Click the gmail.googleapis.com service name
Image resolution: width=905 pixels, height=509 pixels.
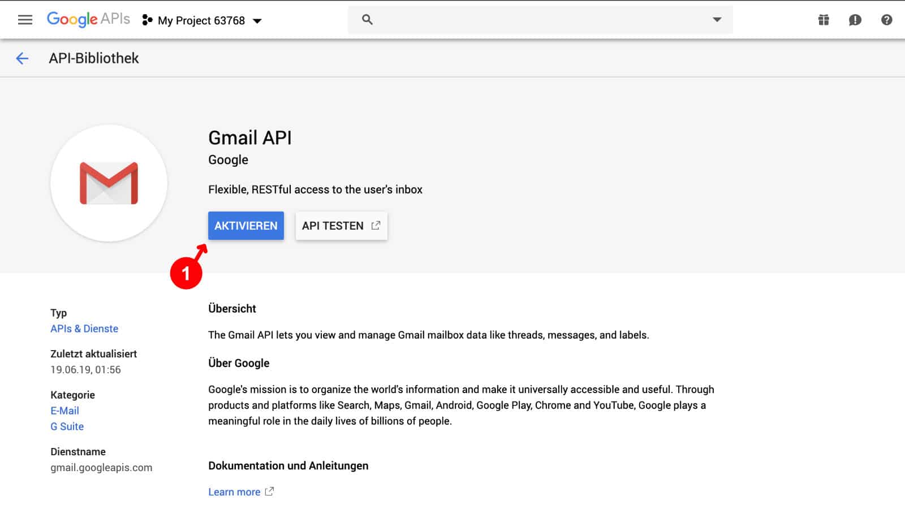(x=101, y=468)
